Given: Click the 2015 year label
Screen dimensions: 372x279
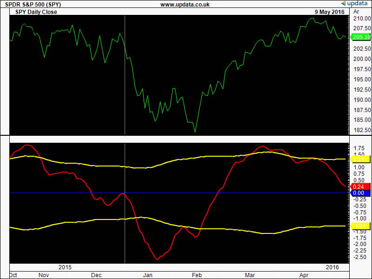Looking at the screenshot, I should [x=65, y=267].
